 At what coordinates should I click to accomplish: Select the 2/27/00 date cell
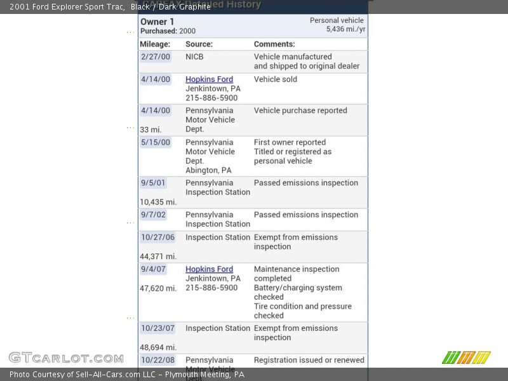click(155, 57)
